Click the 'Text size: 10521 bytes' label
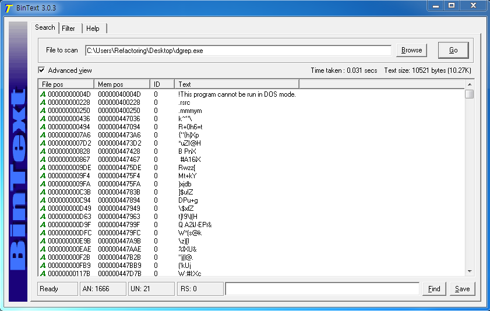The height and width of the screenshot is (311, 490). (x=428, y=70)
